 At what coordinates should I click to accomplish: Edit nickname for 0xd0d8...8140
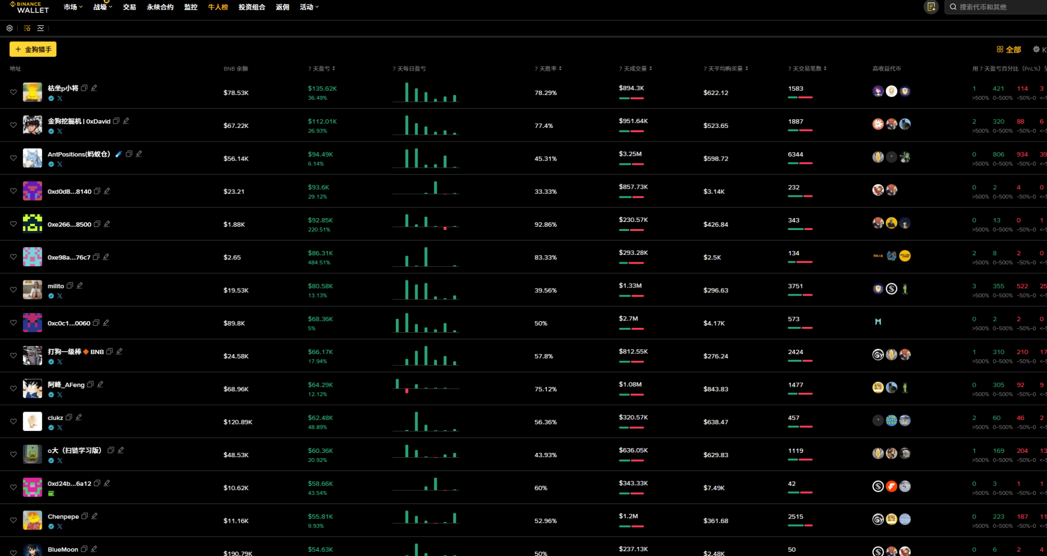click(x=107, y=191)
